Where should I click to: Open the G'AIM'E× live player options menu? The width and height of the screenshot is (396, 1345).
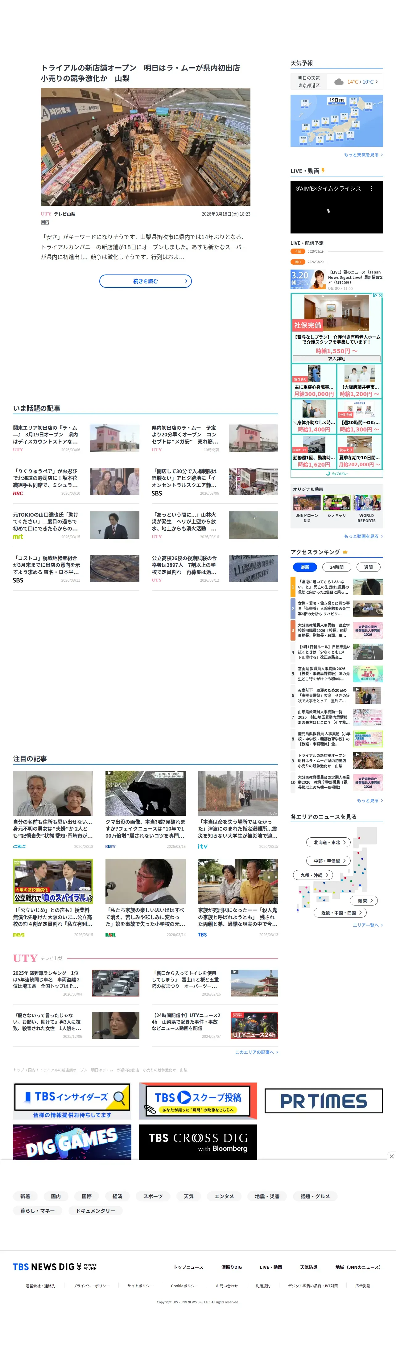point(371,188)
